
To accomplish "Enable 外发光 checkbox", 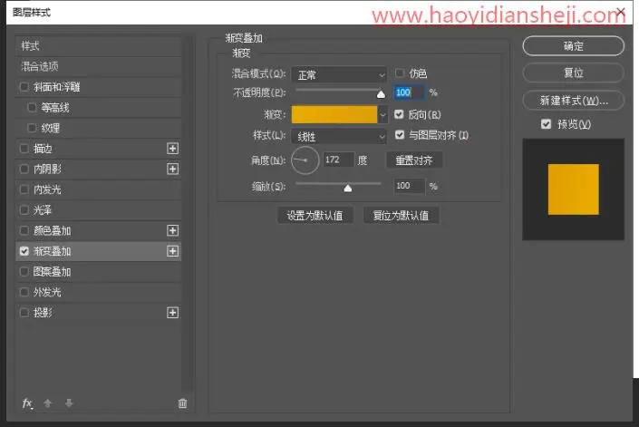I will pos(24,292).
